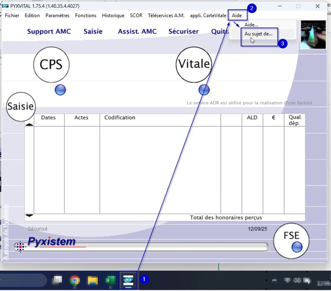
Task: Choose Au sujet de... menu entry
Action: point(258,34)
